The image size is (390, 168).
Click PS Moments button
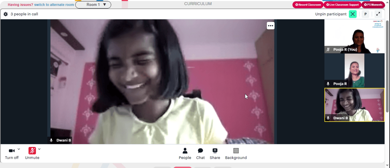[x=373, y=5]
